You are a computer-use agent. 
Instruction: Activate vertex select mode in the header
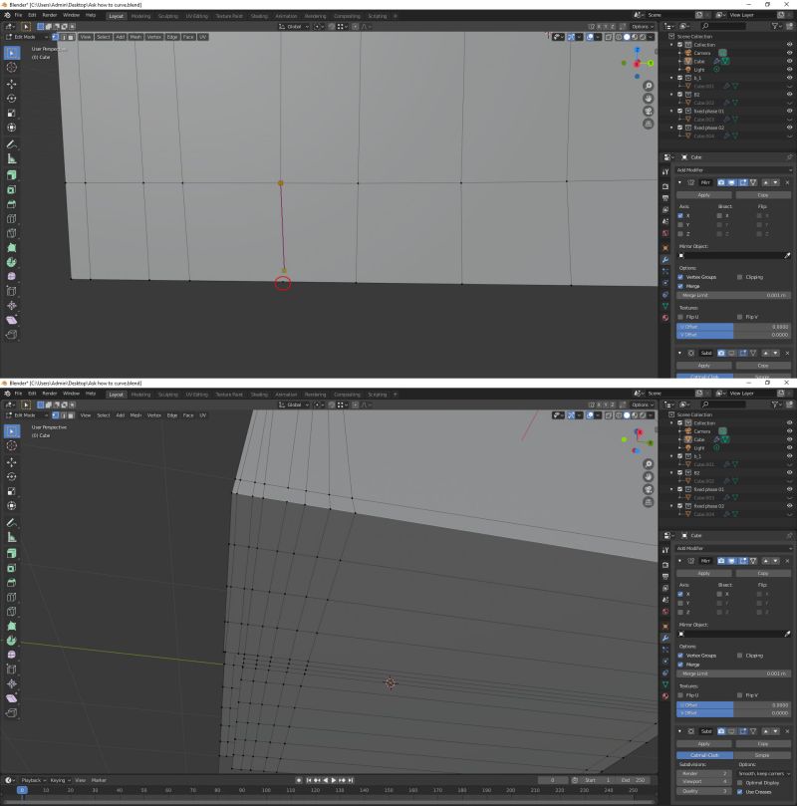point(55,38)
